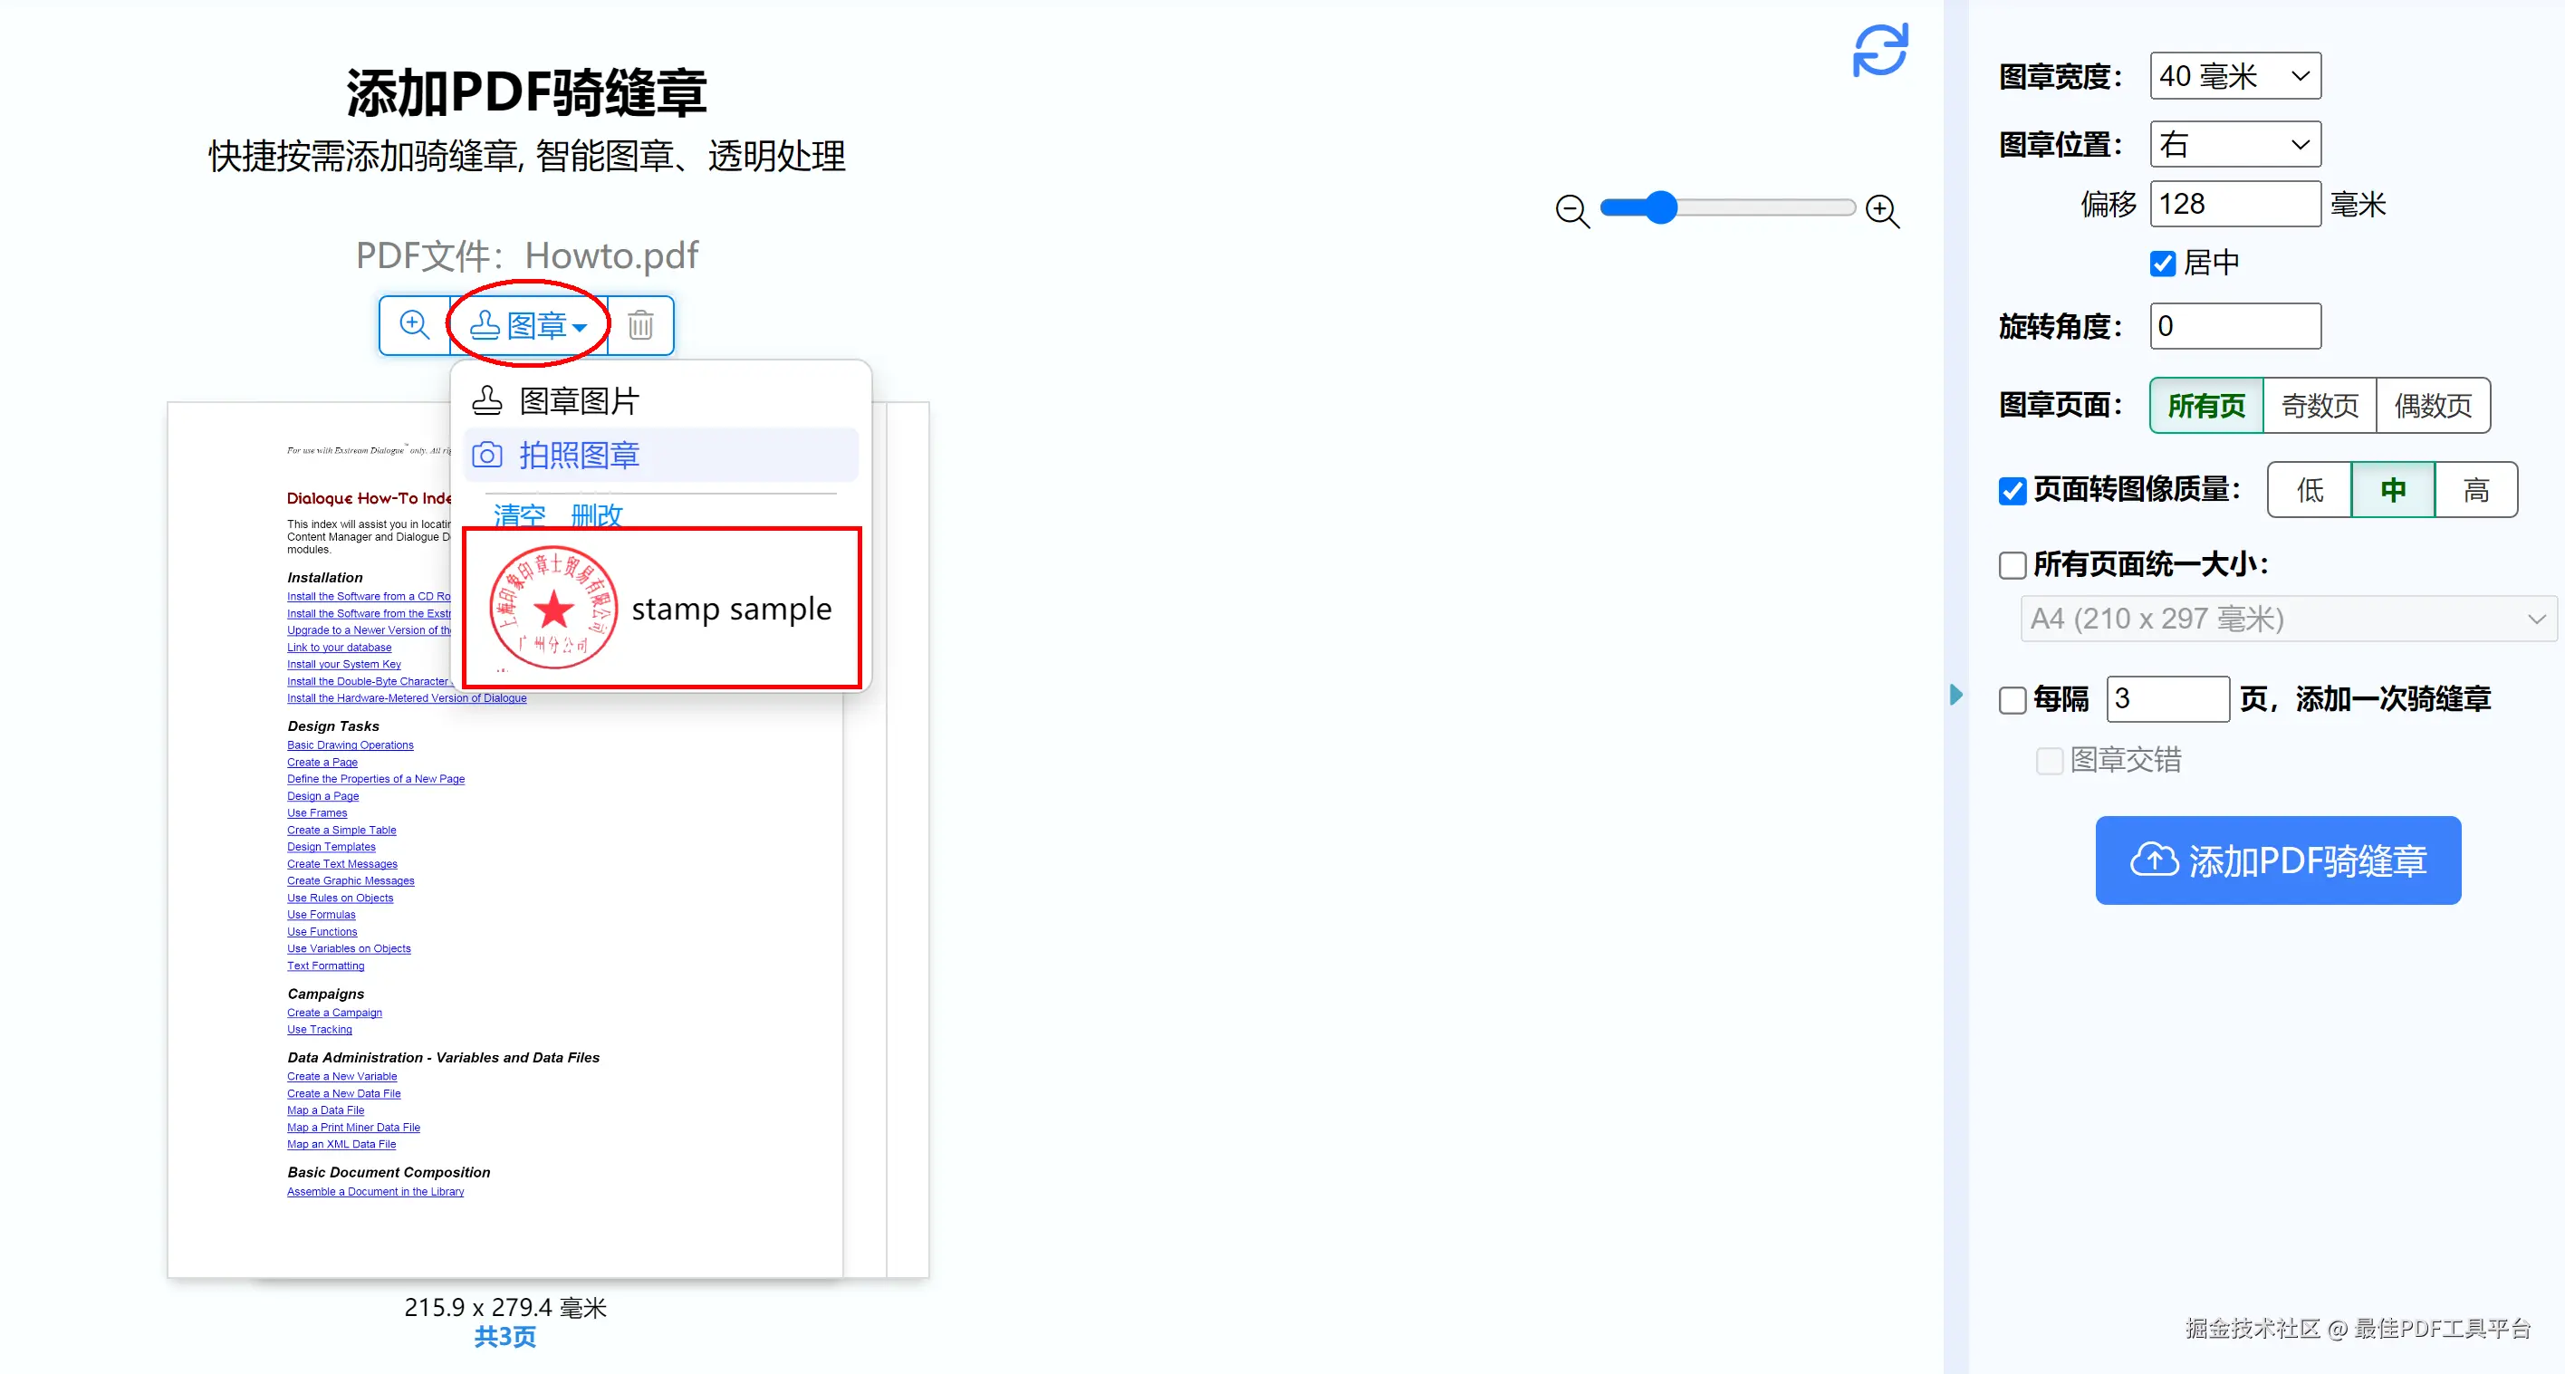Image resolution: width=2565 pixels, height=1374 pixels.
Task: Click the 旋转角度 input field
Action: tap(2234, 325)
